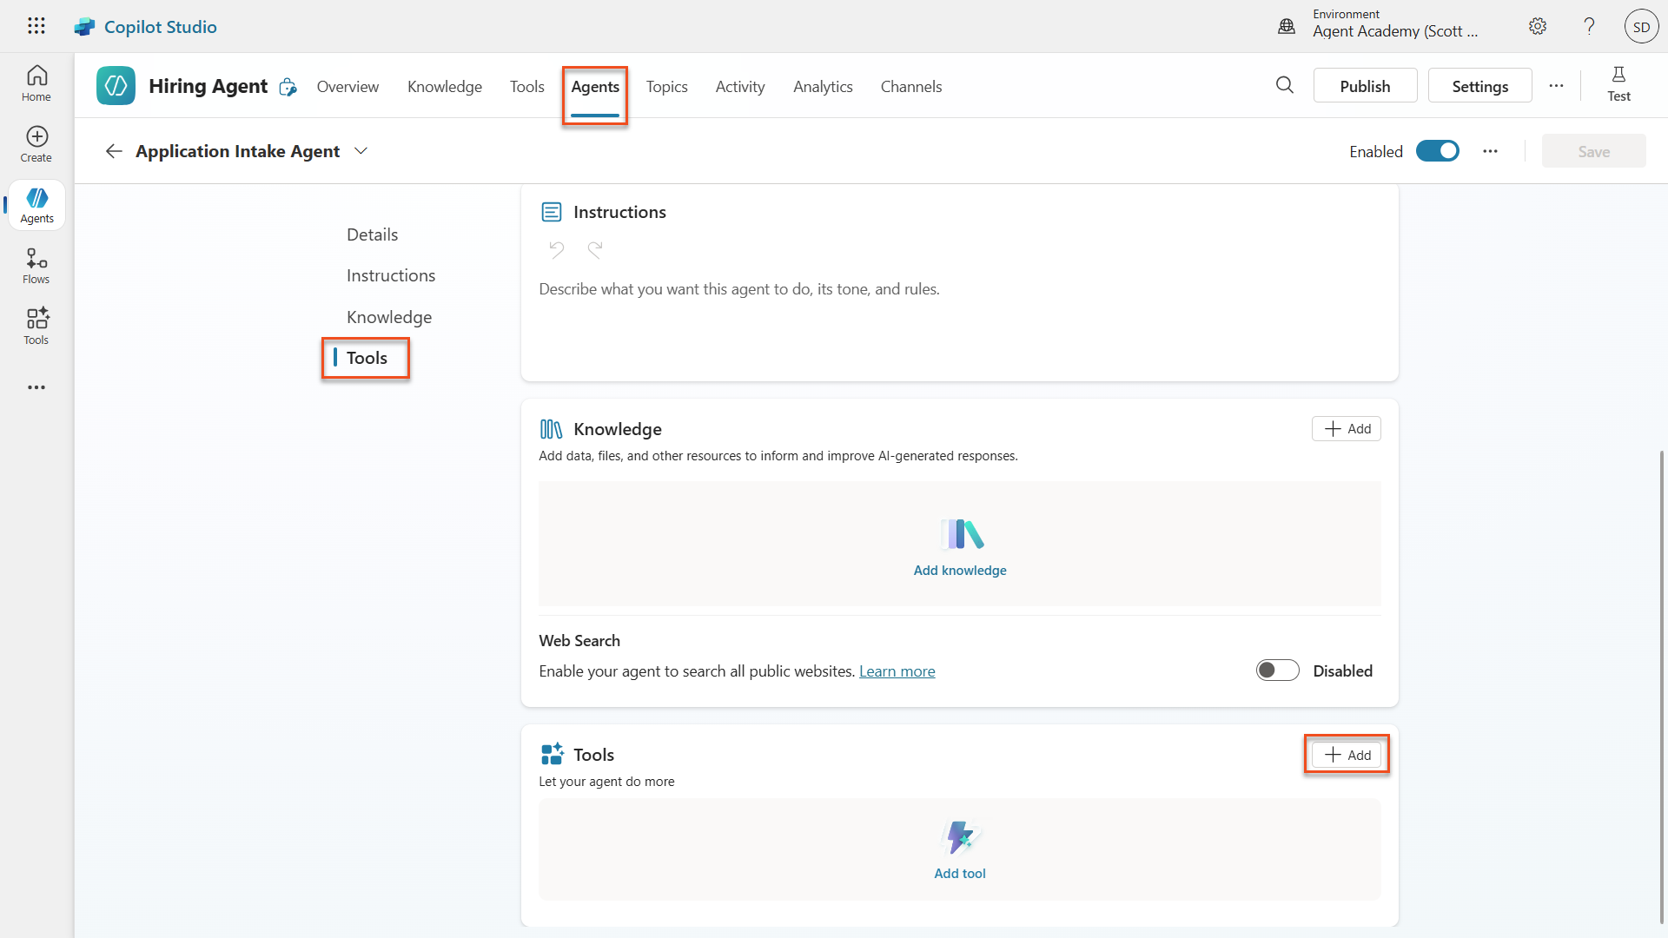Screen dimensions: 1668x938
Task: Open the Topics tab for Hiring Agent
Action: coord(666,86)
